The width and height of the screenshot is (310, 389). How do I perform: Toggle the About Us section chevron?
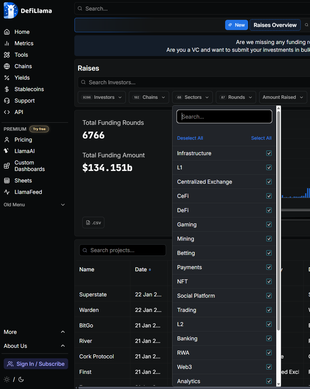(63, 346)
